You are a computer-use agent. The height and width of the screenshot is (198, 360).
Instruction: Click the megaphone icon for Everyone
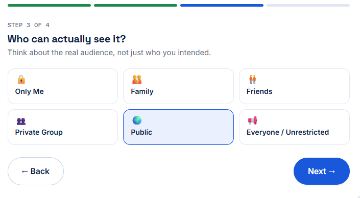point(253,120)
